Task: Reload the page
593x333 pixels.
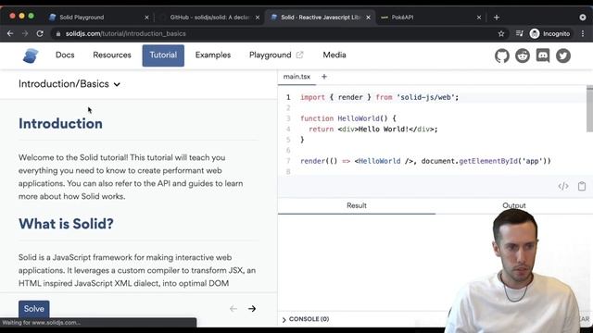Action: 40,33
